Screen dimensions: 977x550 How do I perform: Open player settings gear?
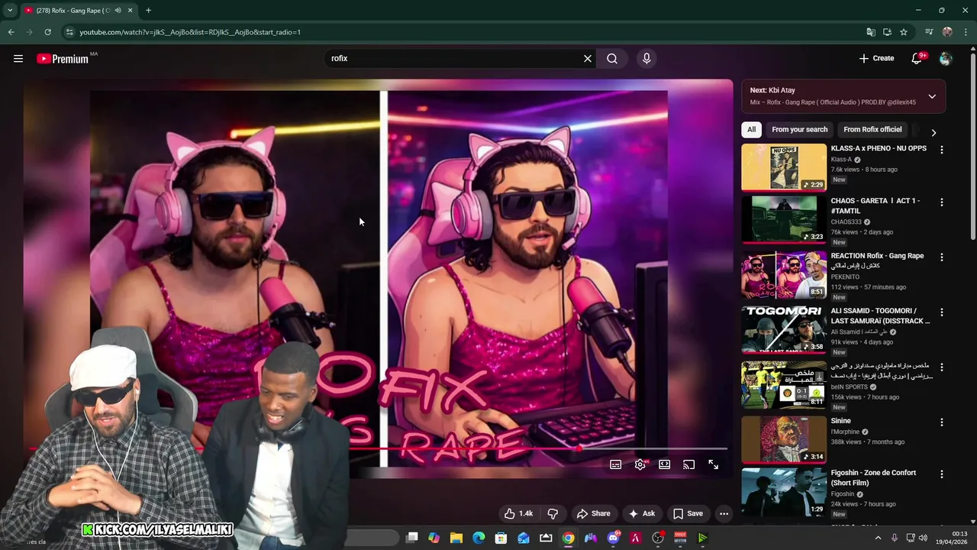point(640,464)
